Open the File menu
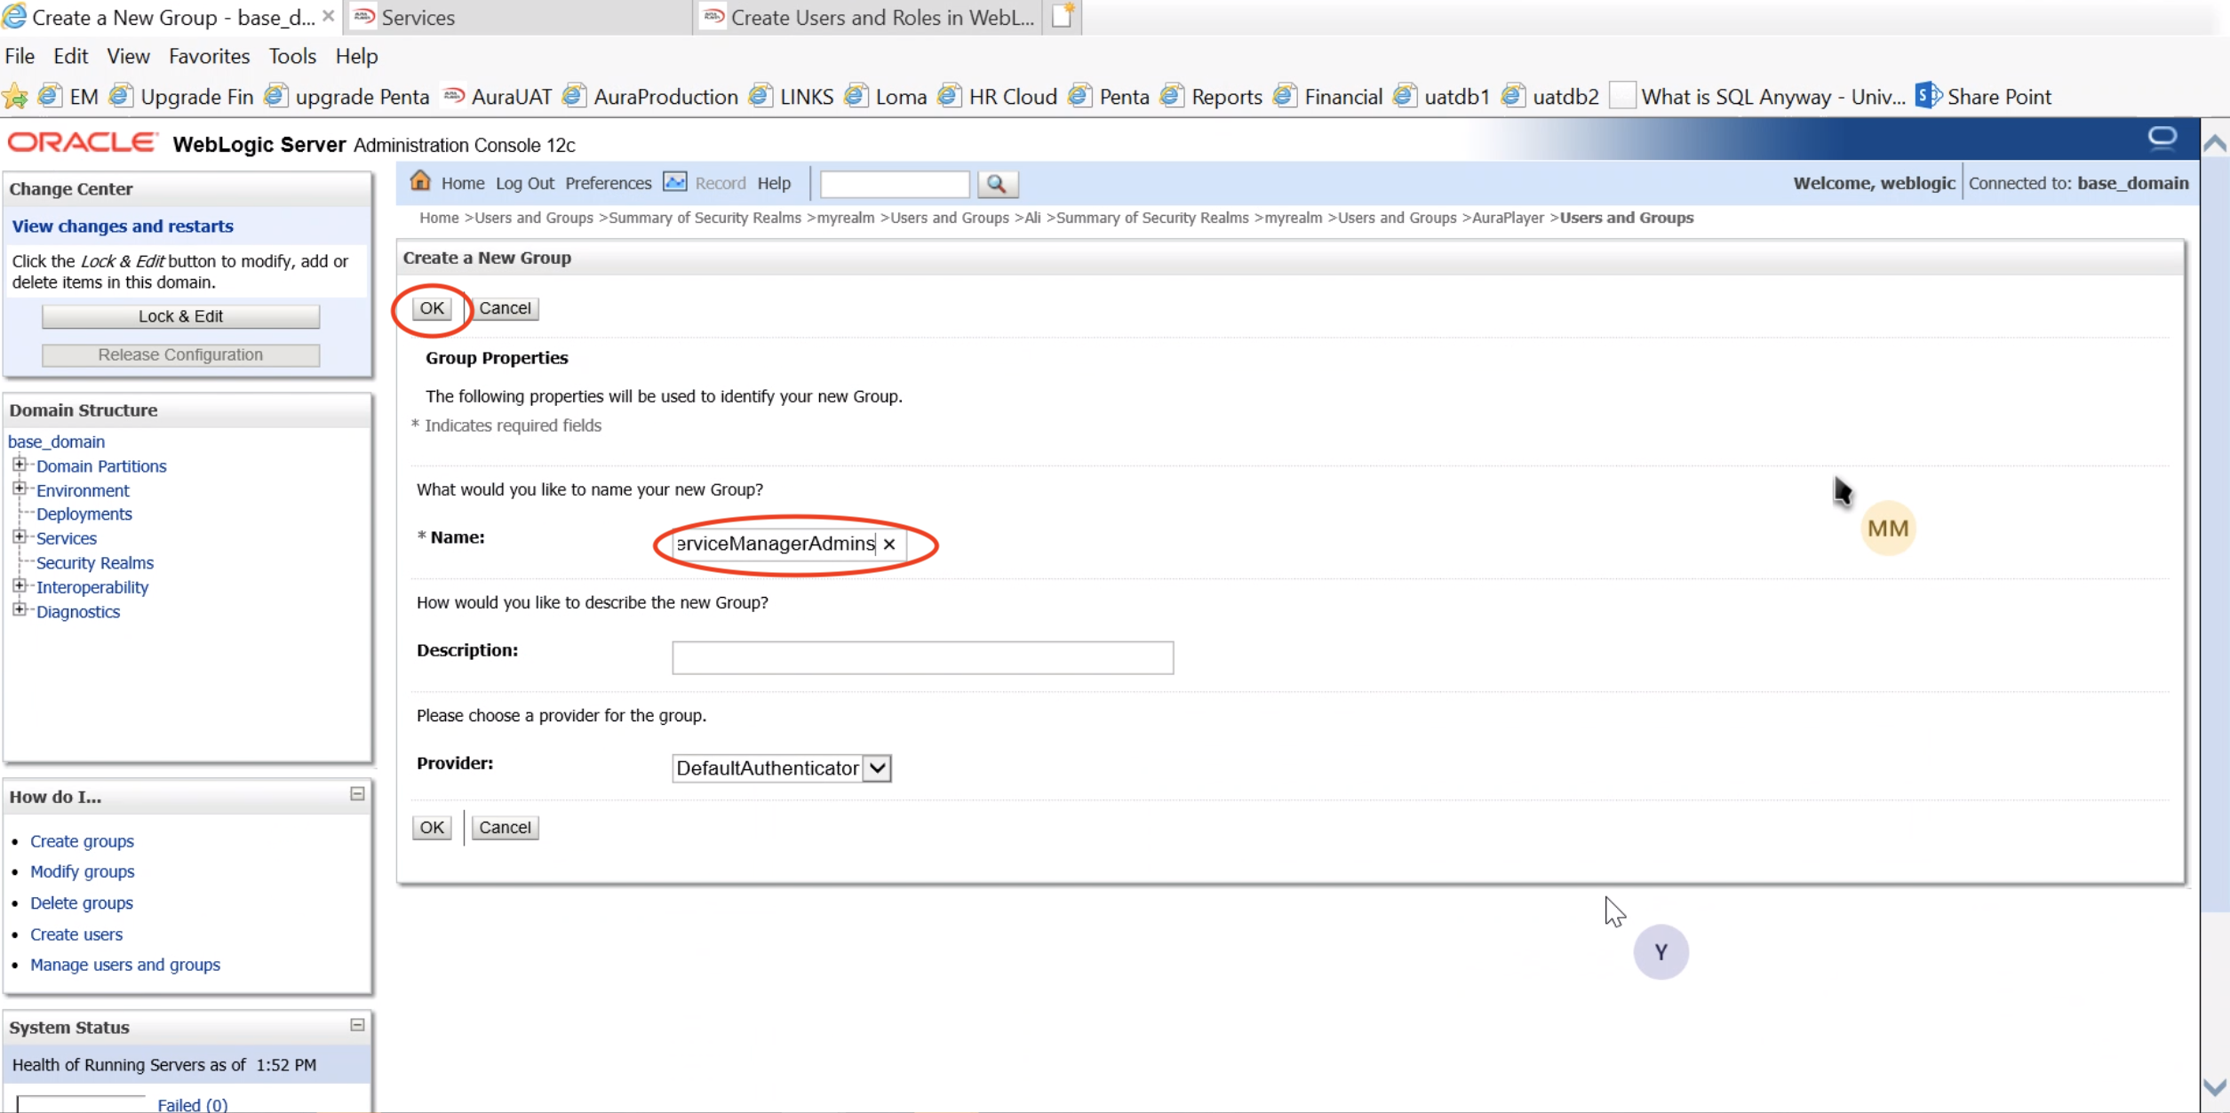Screen dimensions: 2230x1113 pyautogui.click(x=20, y=56)
